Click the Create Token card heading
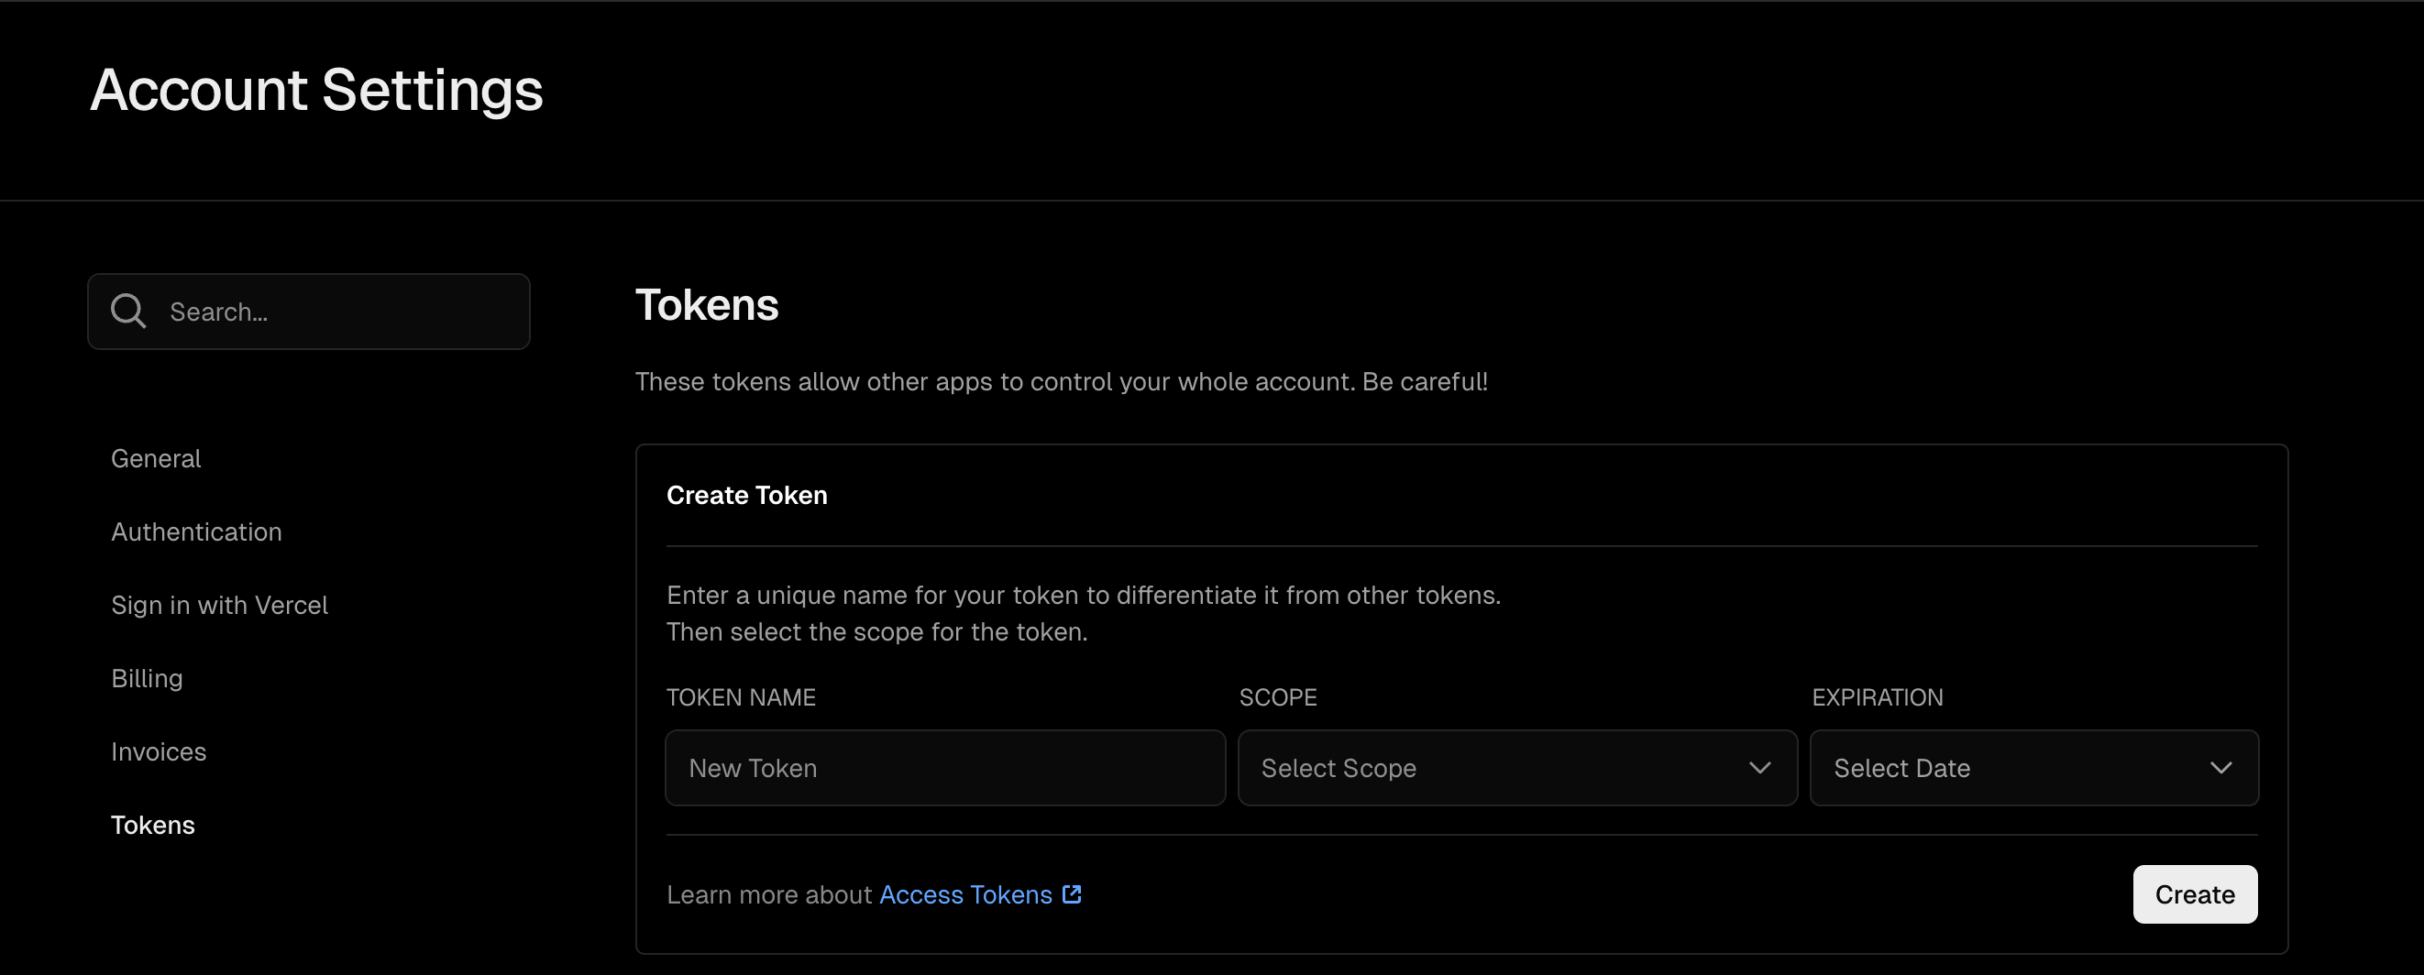This screenshot has width=2424, height=975. coord(747,496)
